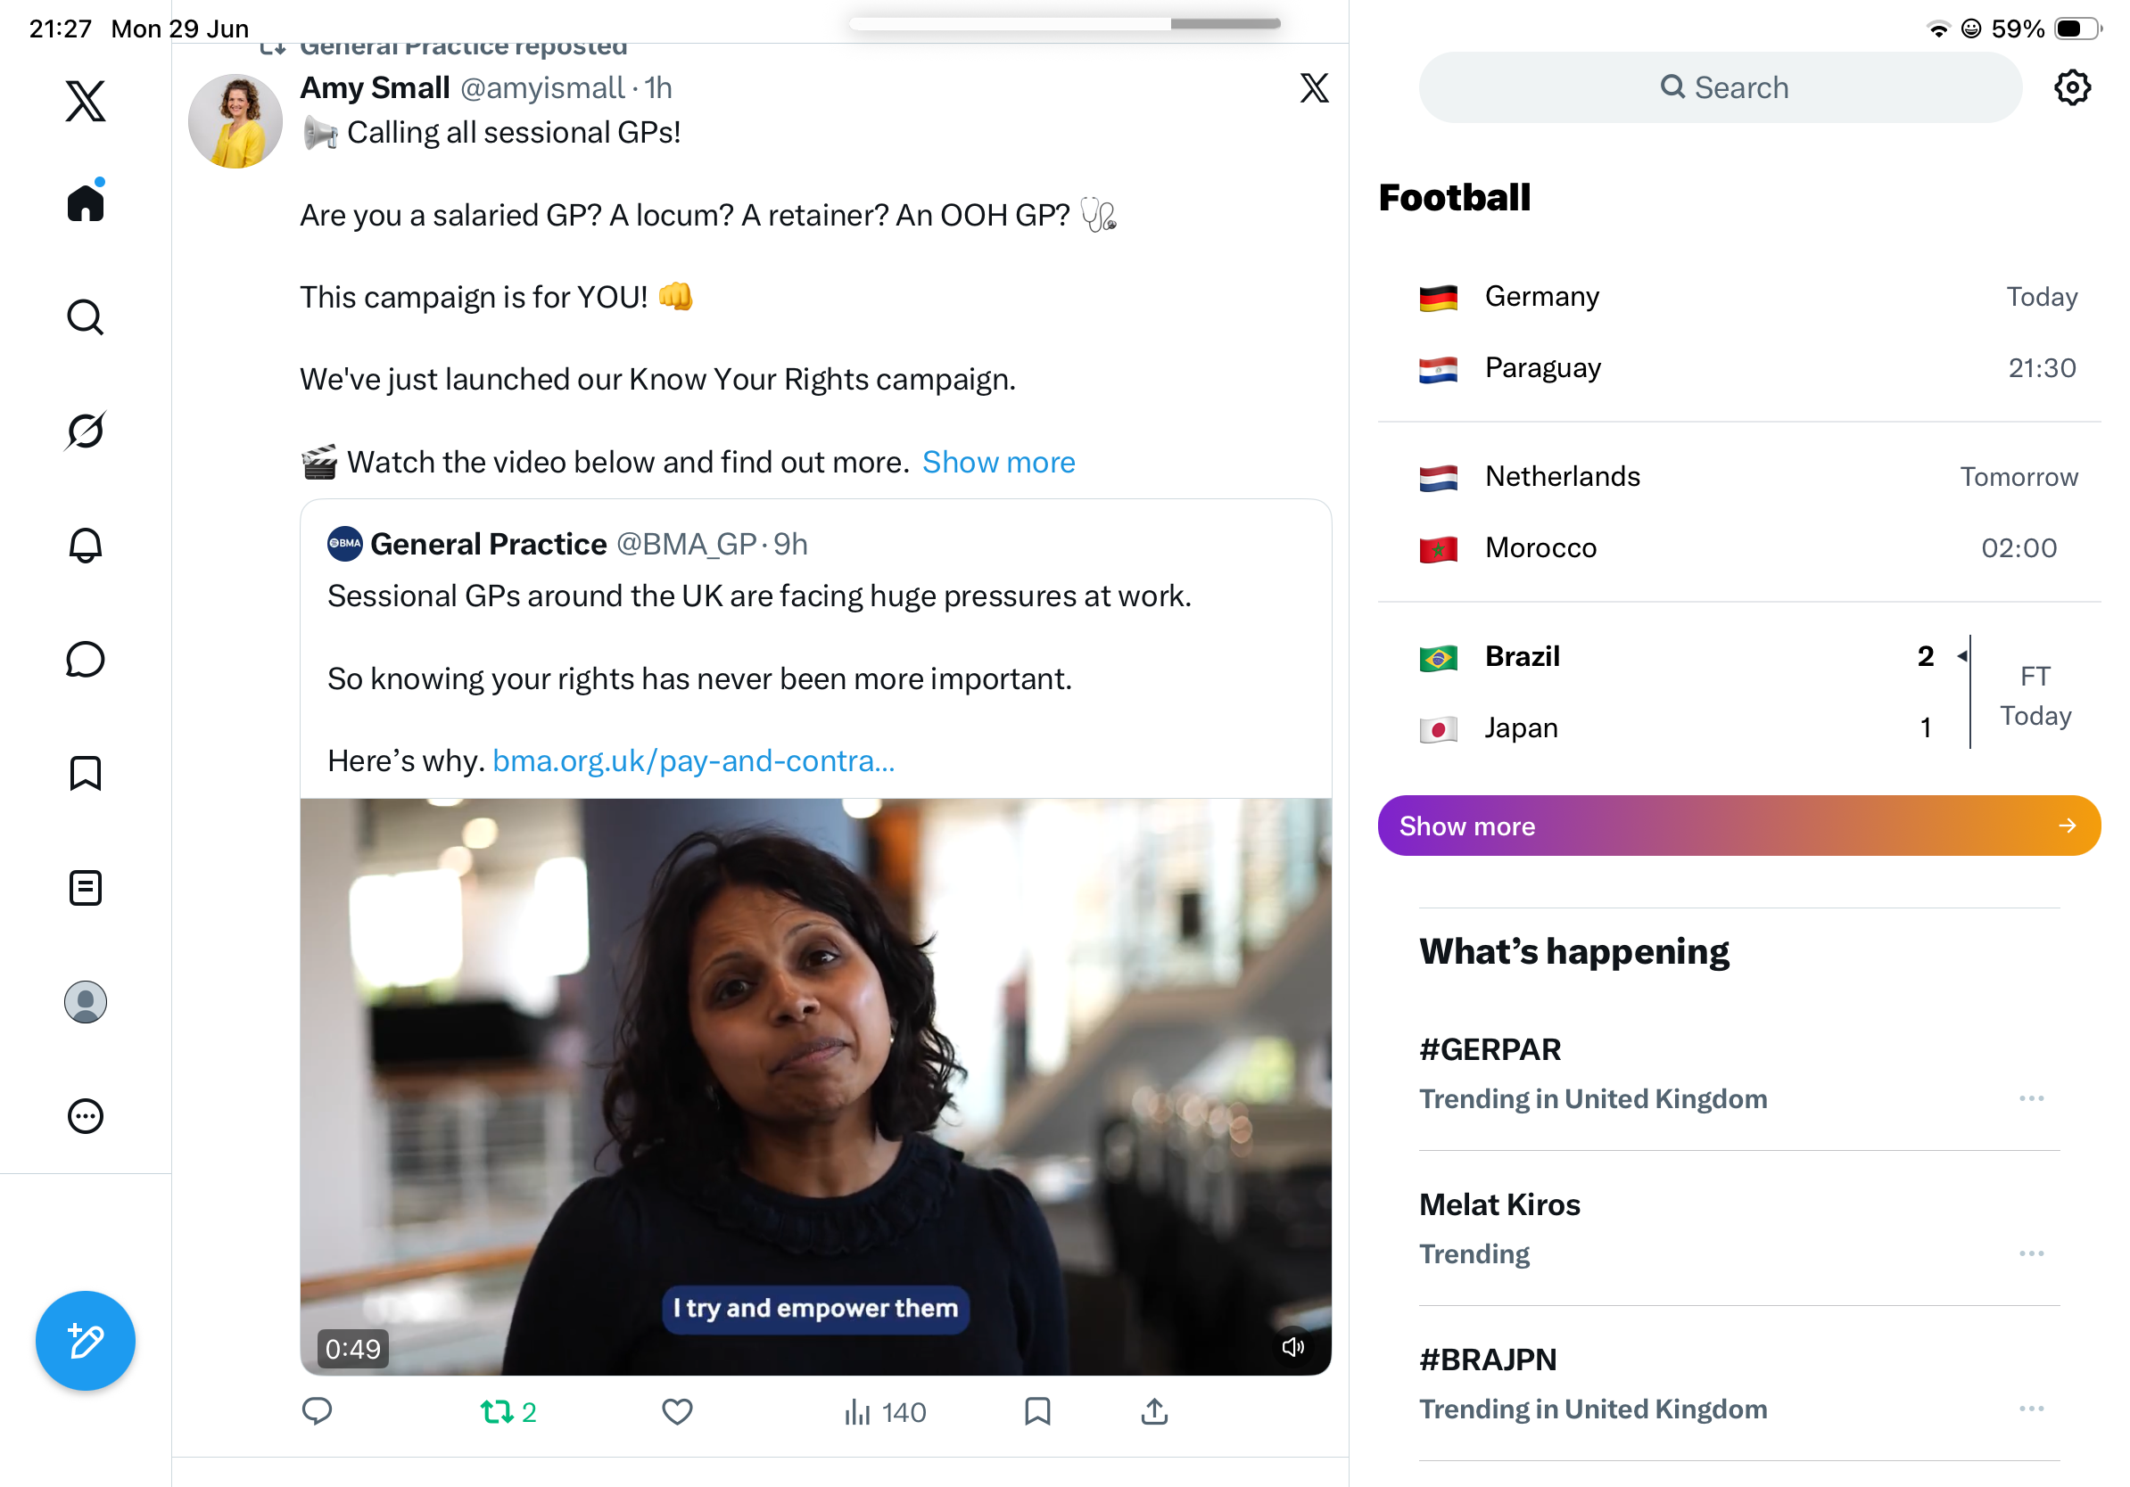Open Notifications bell icon
Image resolution: width=2130 pixels, height=1487 pixels.
[x=86, y=544]
